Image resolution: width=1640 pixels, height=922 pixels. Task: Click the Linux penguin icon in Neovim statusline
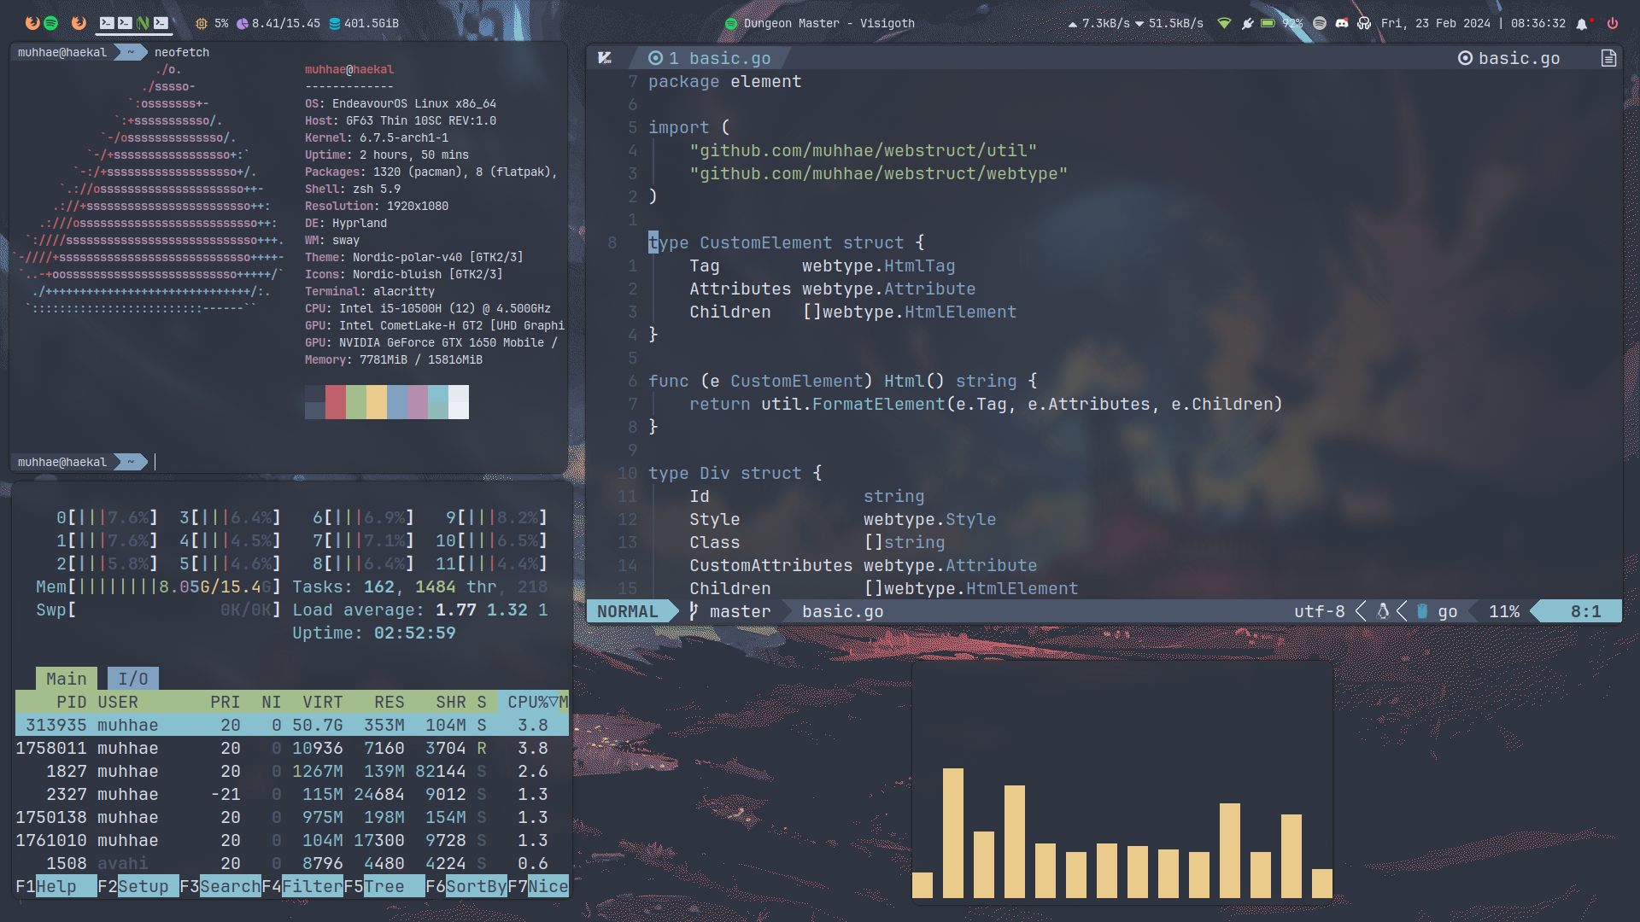click(1383, 611)
